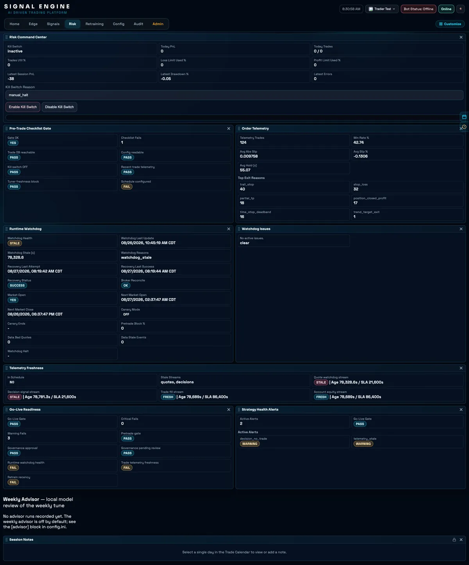
Task: Open the alert warning side icon
Action: 464,127
